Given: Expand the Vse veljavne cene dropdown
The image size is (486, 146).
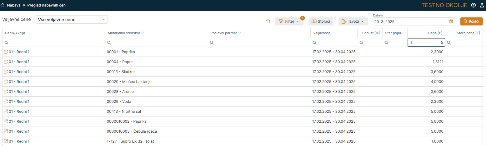Looking at the screenshot, I should [103, 20].
